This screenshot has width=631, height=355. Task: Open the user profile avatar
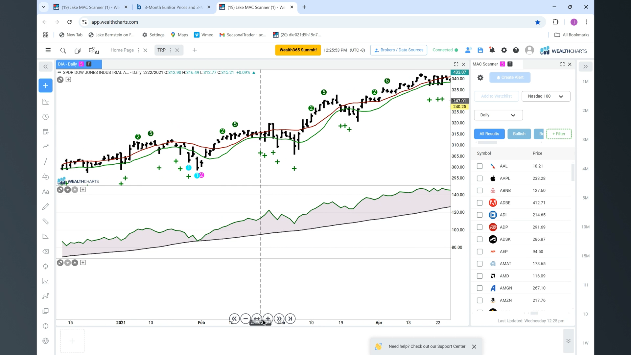529,50
